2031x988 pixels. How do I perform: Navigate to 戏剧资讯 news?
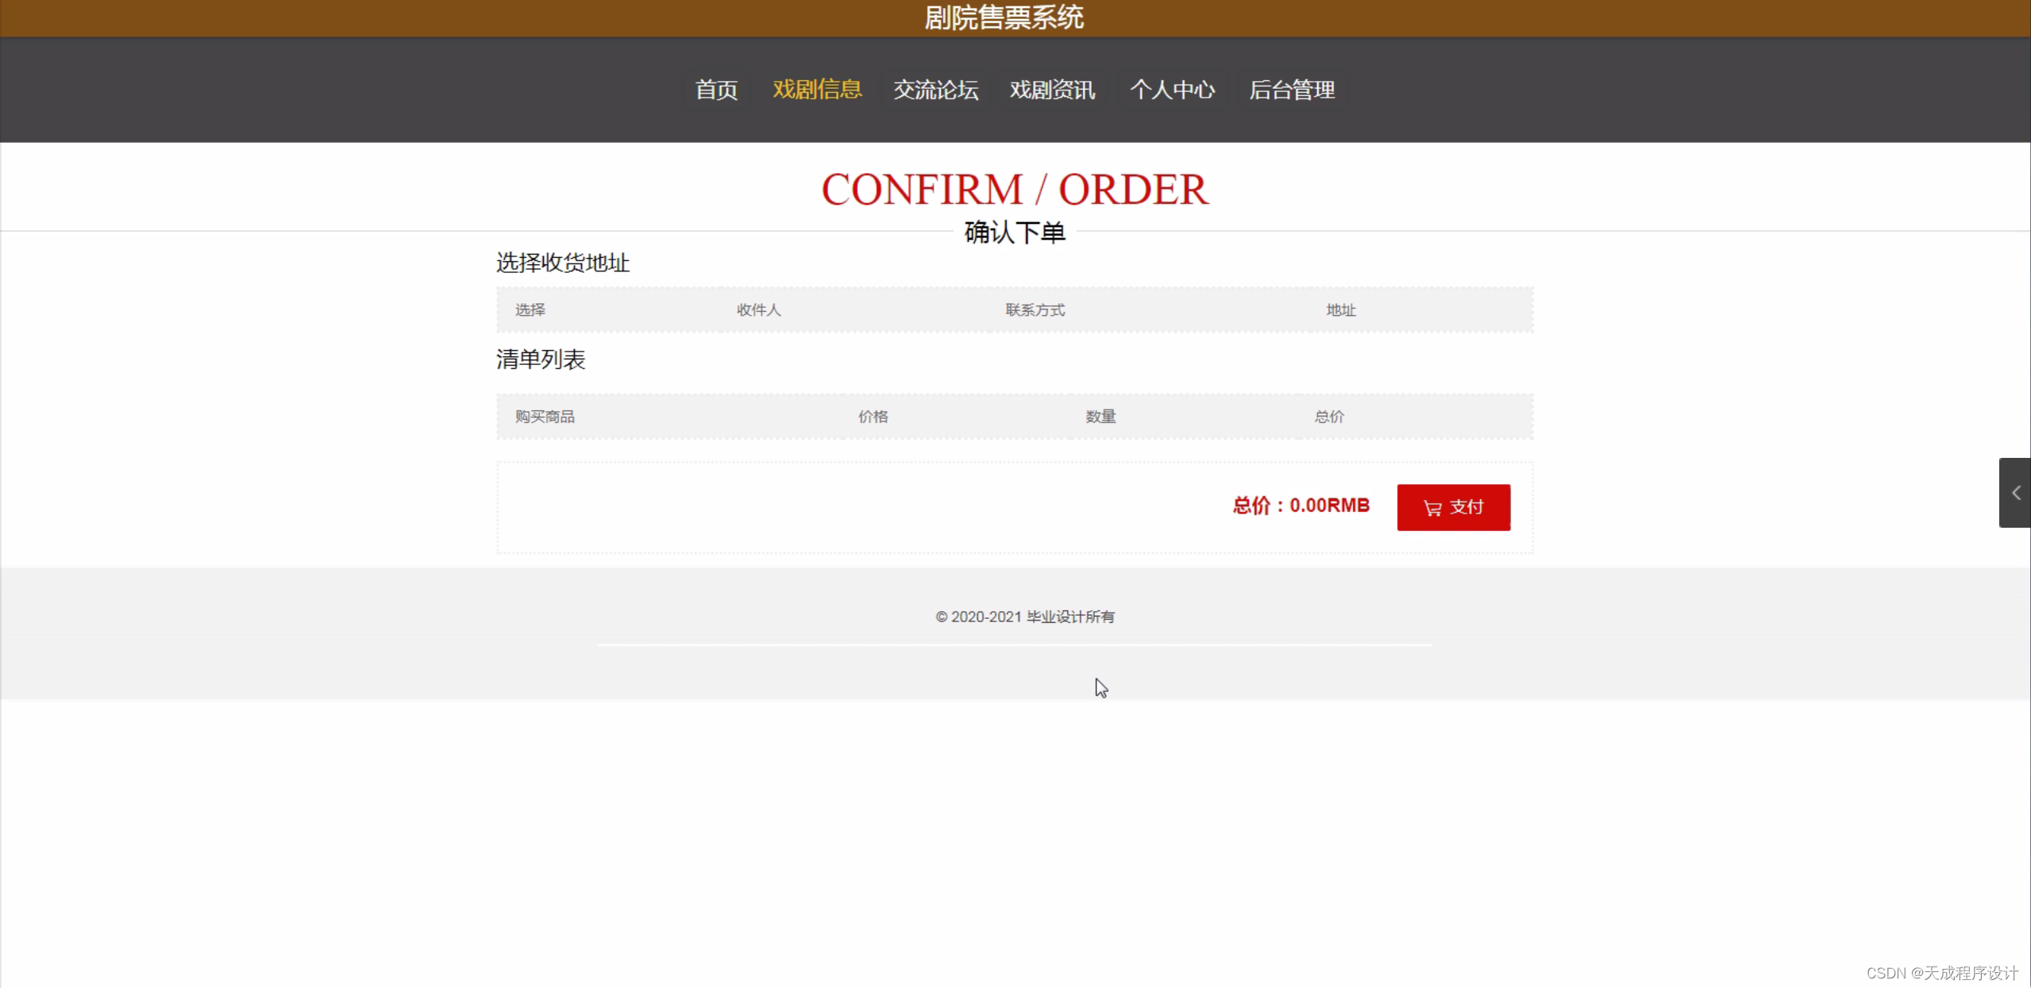1052,90
